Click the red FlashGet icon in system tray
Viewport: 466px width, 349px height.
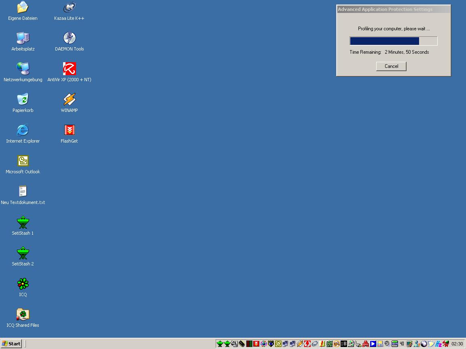(x=256, y=344)
